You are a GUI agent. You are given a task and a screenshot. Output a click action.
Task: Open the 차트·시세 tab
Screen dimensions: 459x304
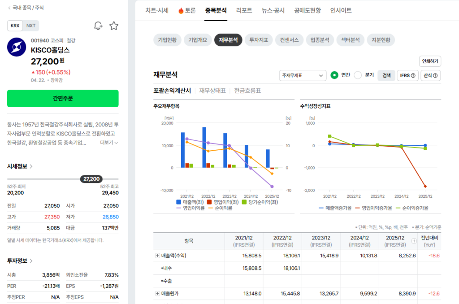point(157,11)
